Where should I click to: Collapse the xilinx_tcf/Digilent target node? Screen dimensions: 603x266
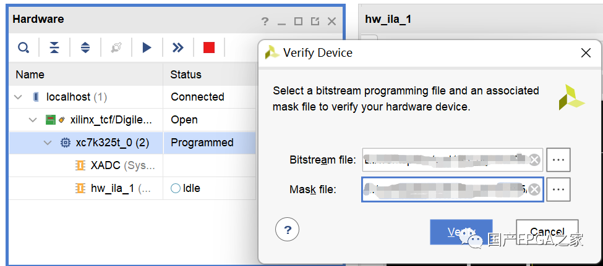coord(33,120)
